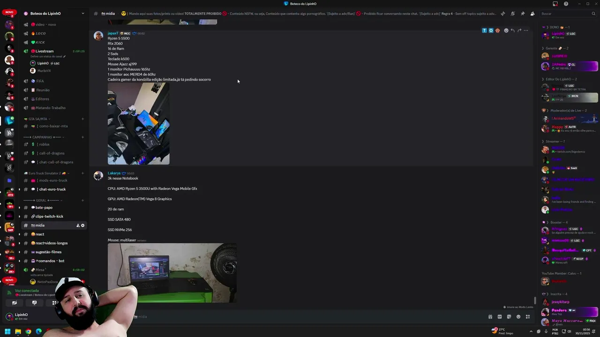The width and height of the screenshot is (600, 337).
Task: Create channel in GTA SA/MTA category
Action: [82, 119]
